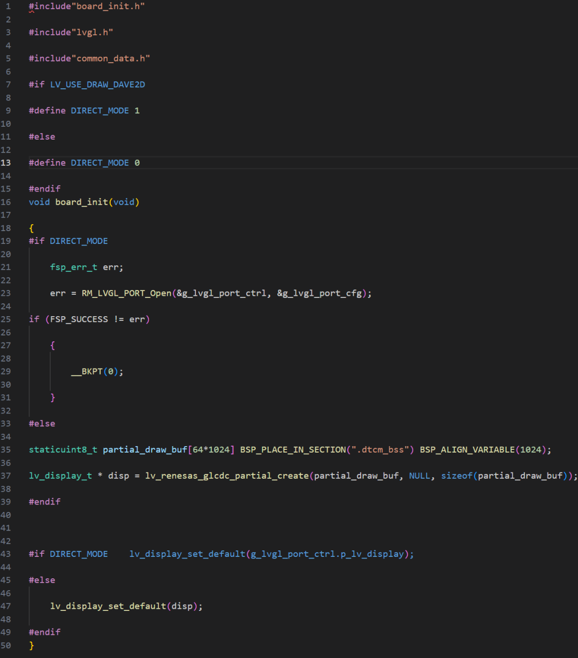Click the staticuint8_t keyword
This screenshot has width=578, height=658.
(x=63, y=450)
